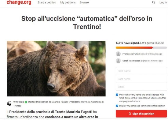Click the change.org logo
This screenshot has height=120, width=168.
point(19,2)
